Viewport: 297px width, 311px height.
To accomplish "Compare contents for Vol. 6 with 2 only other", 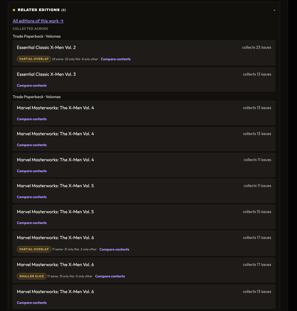I will tap(114, 249).
